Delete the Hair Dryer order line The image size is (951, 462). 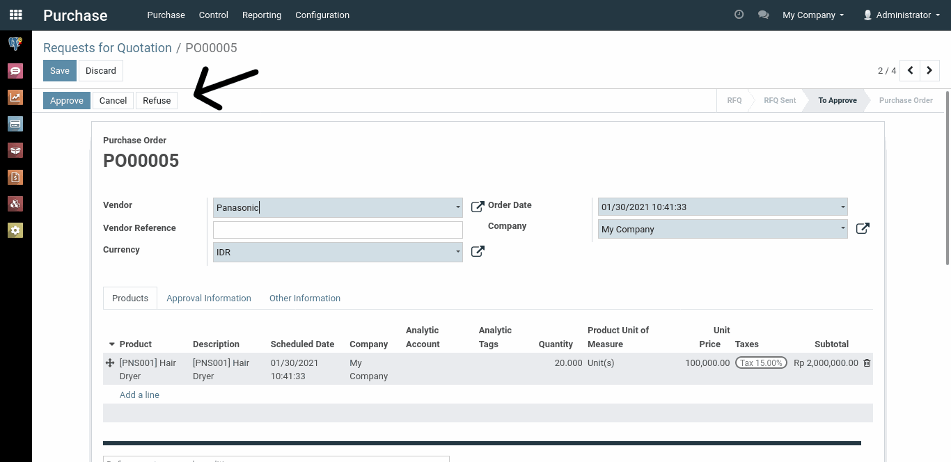(867, 363)
